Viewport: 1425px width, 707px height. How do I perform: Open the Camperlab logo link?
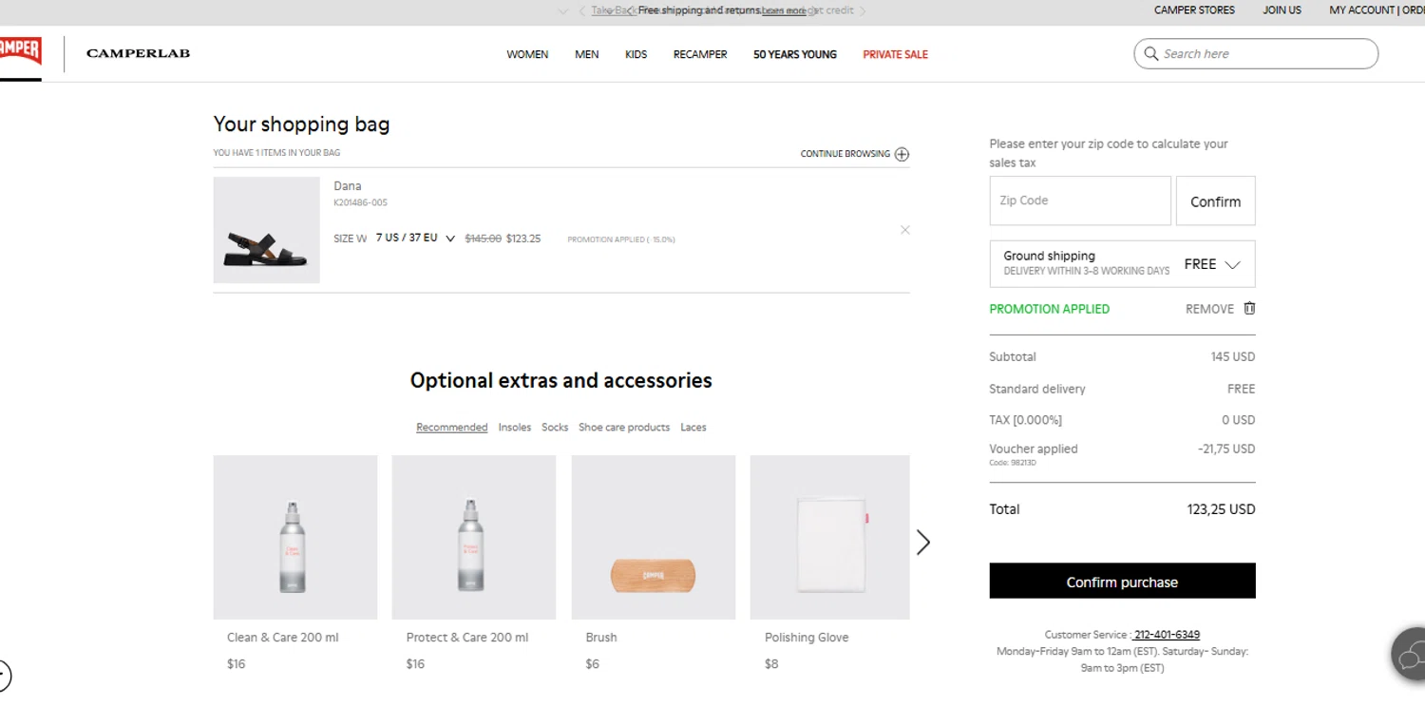138,53
